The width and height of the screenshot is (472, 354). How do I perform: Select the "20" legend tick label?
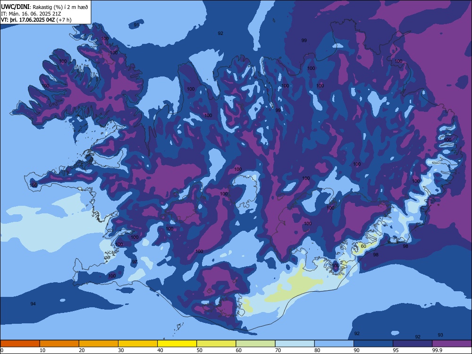[82, 350]
